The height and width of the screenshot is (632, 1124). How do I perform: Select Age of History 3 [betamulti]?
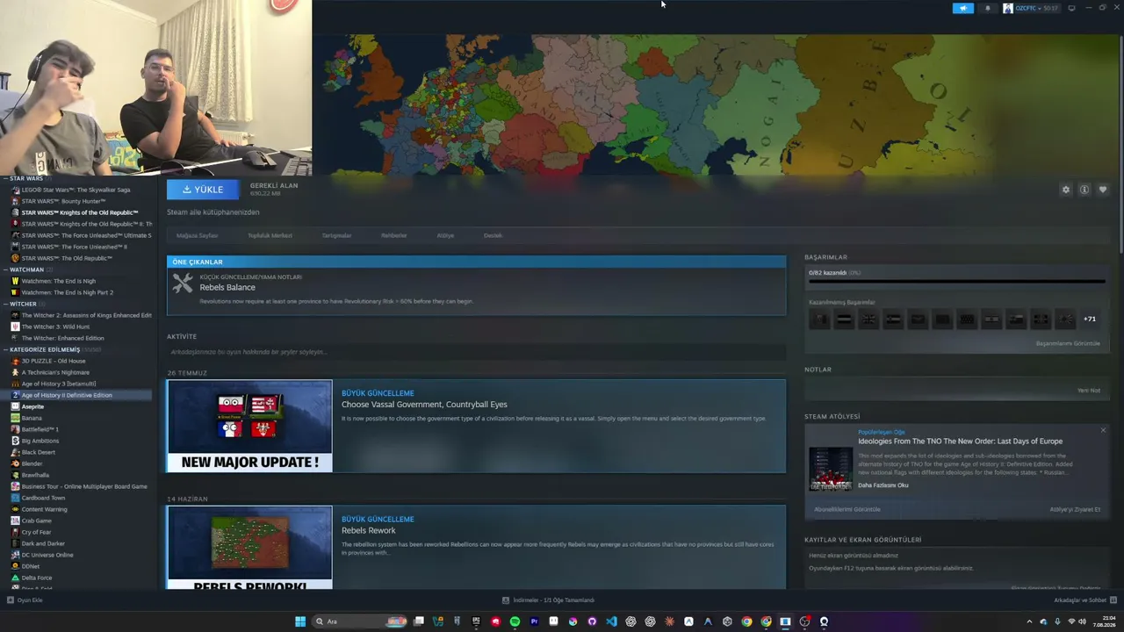(x=59, y=384)
